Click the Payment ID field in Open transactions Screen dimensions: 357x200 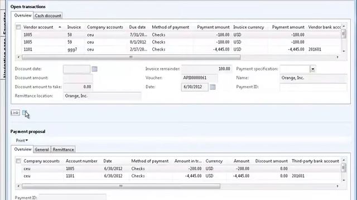(313, 87)
